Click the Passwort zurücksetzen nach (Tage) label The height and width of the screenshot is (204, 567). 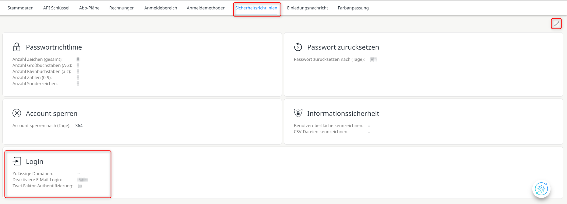click(x=329, y=59)
